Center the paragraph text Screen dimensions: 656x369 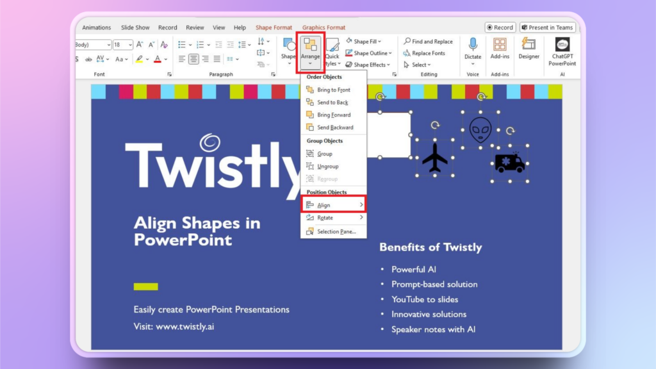pos(193,59)
